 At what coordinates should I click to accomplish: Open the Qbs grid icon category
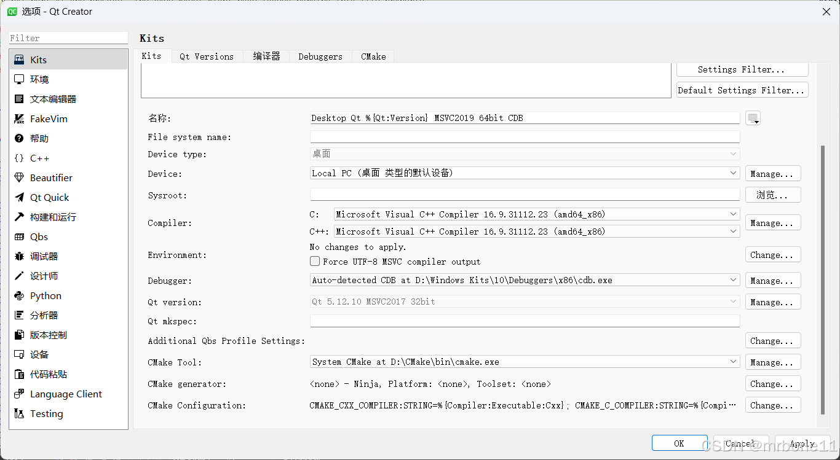[19, 236]
